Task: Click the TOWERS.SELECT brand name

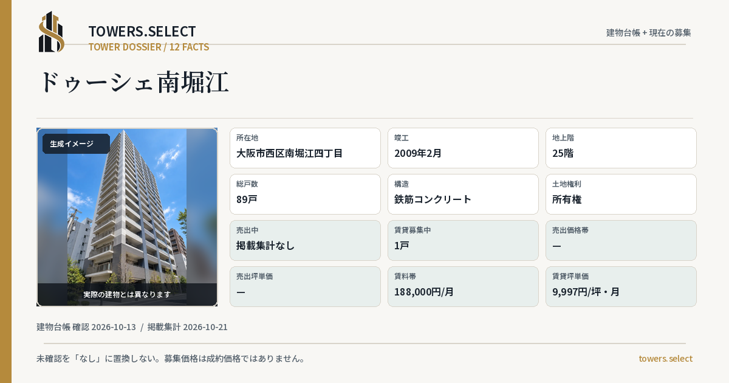Action: click(142, 32)
